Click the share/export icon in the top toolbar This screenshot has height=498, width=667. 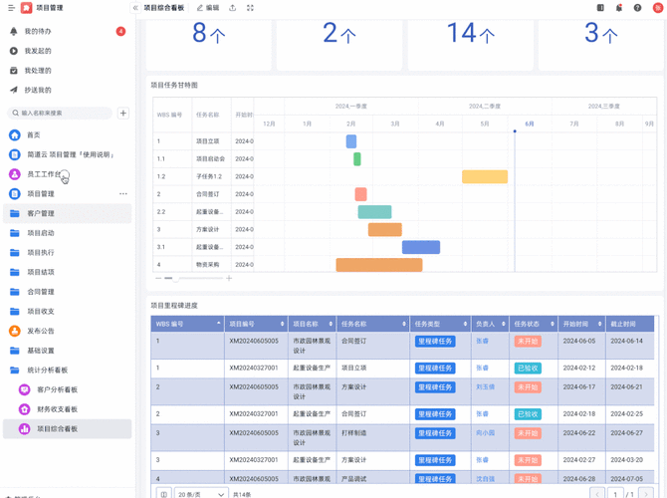tap(233, 8)
